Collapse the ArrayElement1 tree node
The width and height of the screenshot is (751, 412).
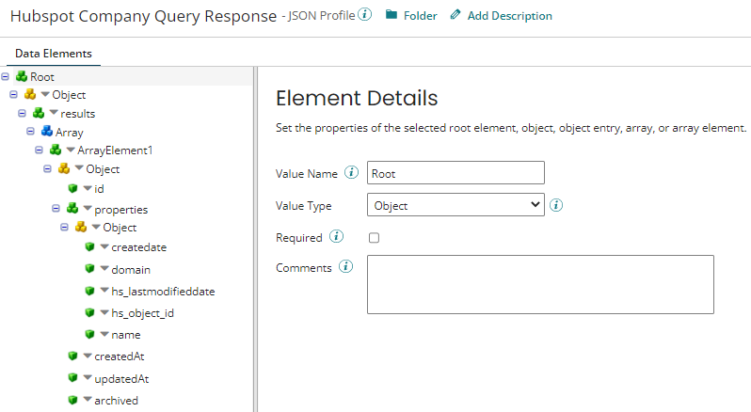coord(40,151)
